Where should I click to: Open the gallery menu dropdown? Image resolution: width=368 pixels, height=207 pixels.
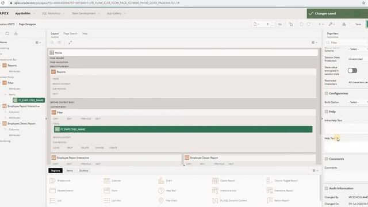point(315,171)
